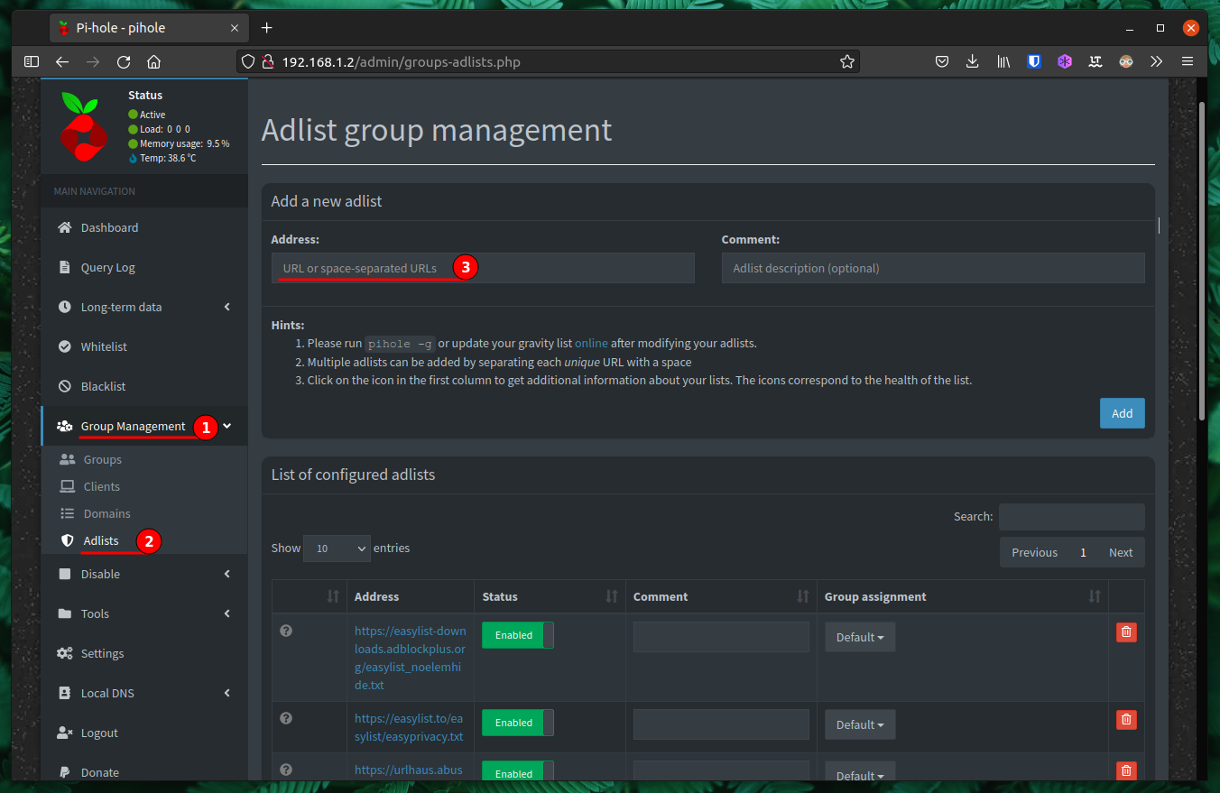Expand the Local DNS menu
Viewport: 1220px width, 793px height.
click(144, 693)
